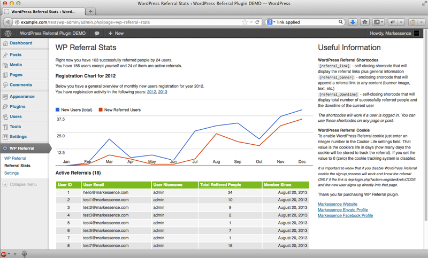The image size is (428, 258).
Task: Open the Markessence Facebook Profile link
Action: coord(345,215)
